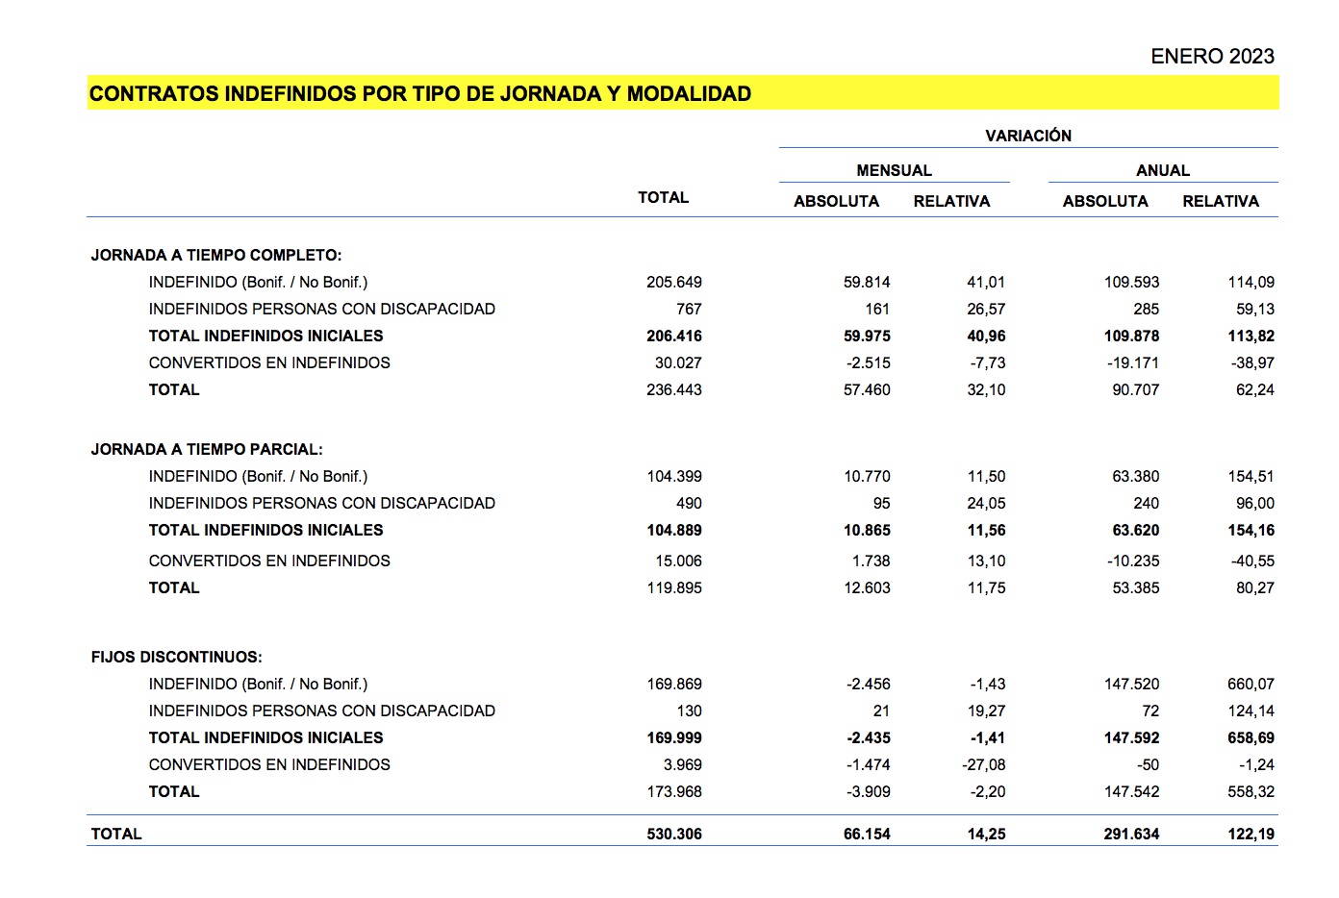Click the bold total 206.416
This screenshot has height=898, width=1339.
(674, 336)
